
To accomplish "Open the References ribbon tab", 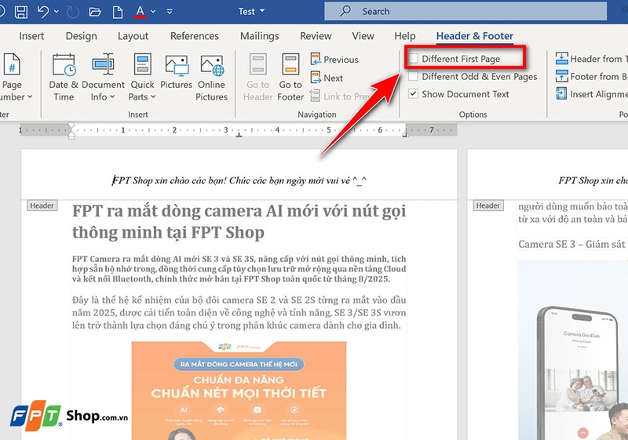I will click(x=194, y=36).
